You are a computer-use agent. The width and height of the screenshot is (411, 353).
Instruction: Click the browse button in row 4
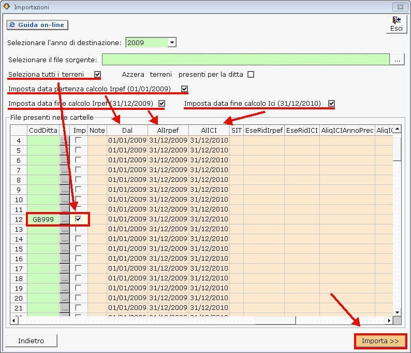[x=65, y=140]
